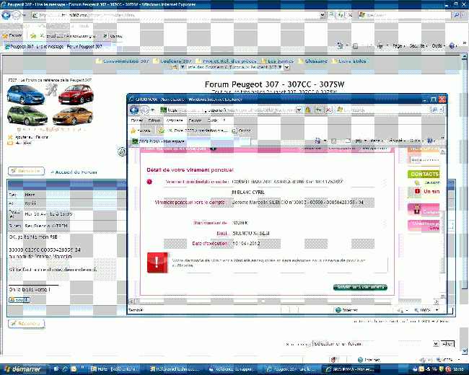Screen dimensions: 469x375
Task: Click the Aller button next to forum selector
Action: point(447,344)
